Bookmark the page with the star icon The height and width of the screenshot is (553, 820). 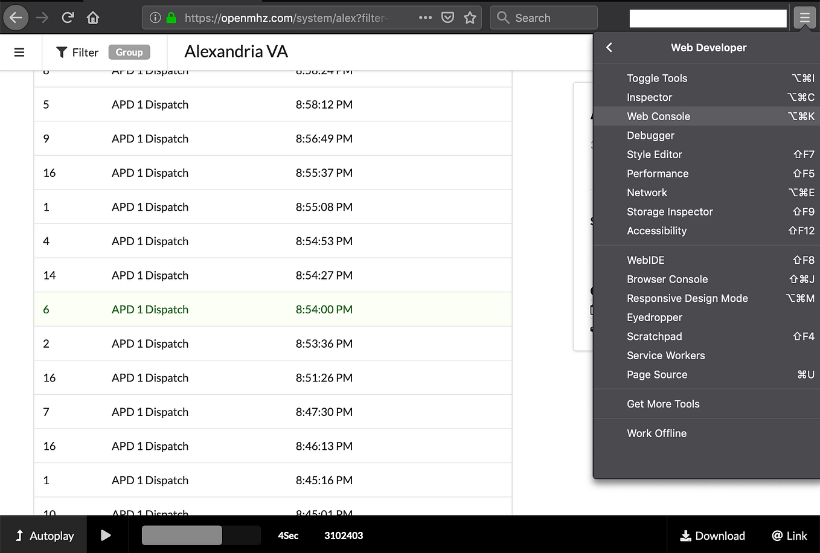[x=470, y=17]
